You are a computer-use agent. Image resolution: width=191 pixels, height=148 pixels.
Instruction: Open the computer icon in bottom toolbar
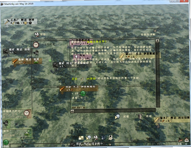tap(111, 137)
